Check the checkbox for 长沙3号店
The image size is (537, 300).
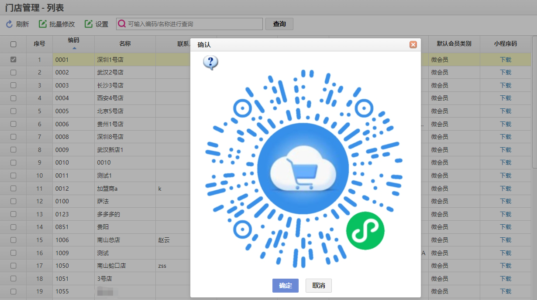(x=13, y=85)
